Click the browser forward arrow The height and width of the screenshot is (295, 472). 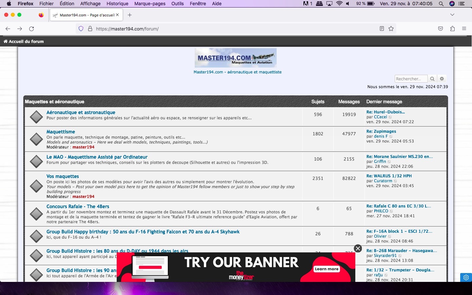point(20,29)
